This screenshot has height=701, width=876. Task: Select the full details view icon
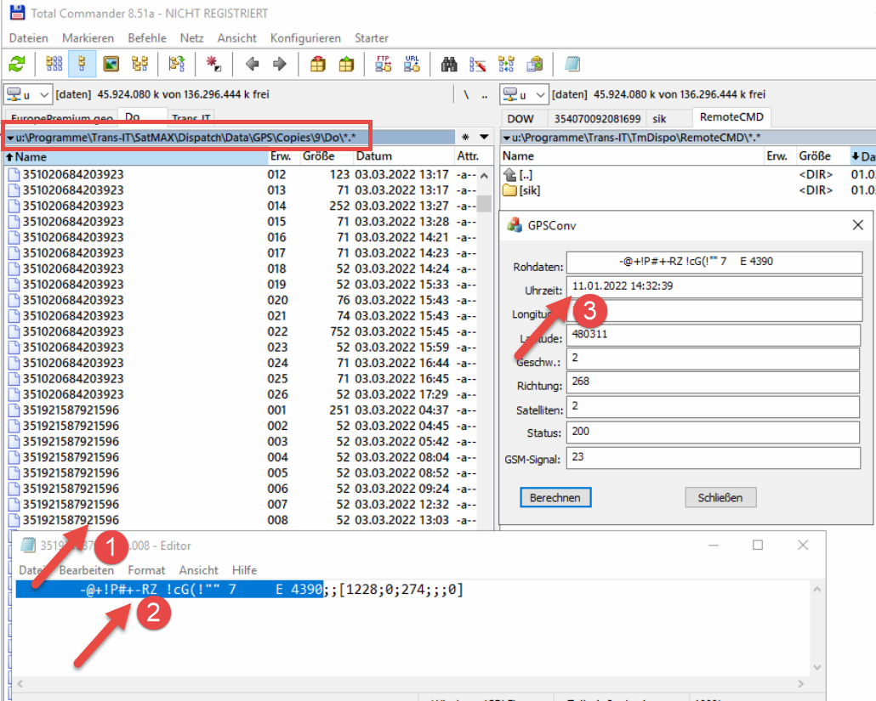coord(82,64)
